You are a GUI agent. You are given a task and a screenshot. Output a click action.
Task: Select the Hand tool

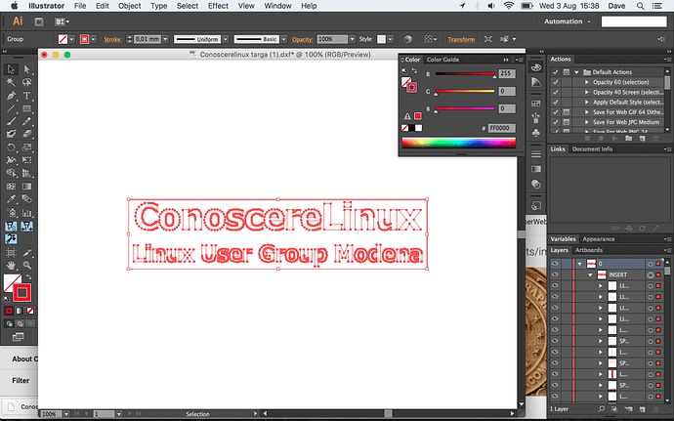(11, 266)
